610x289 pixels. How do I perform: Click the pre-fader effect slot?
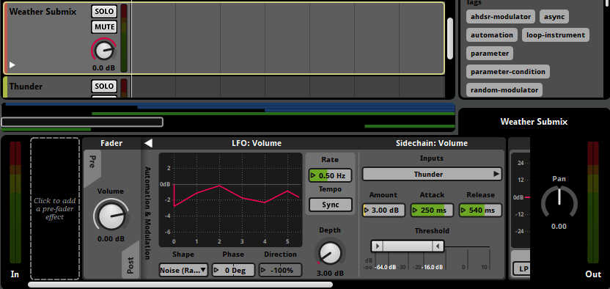(55, 208)
